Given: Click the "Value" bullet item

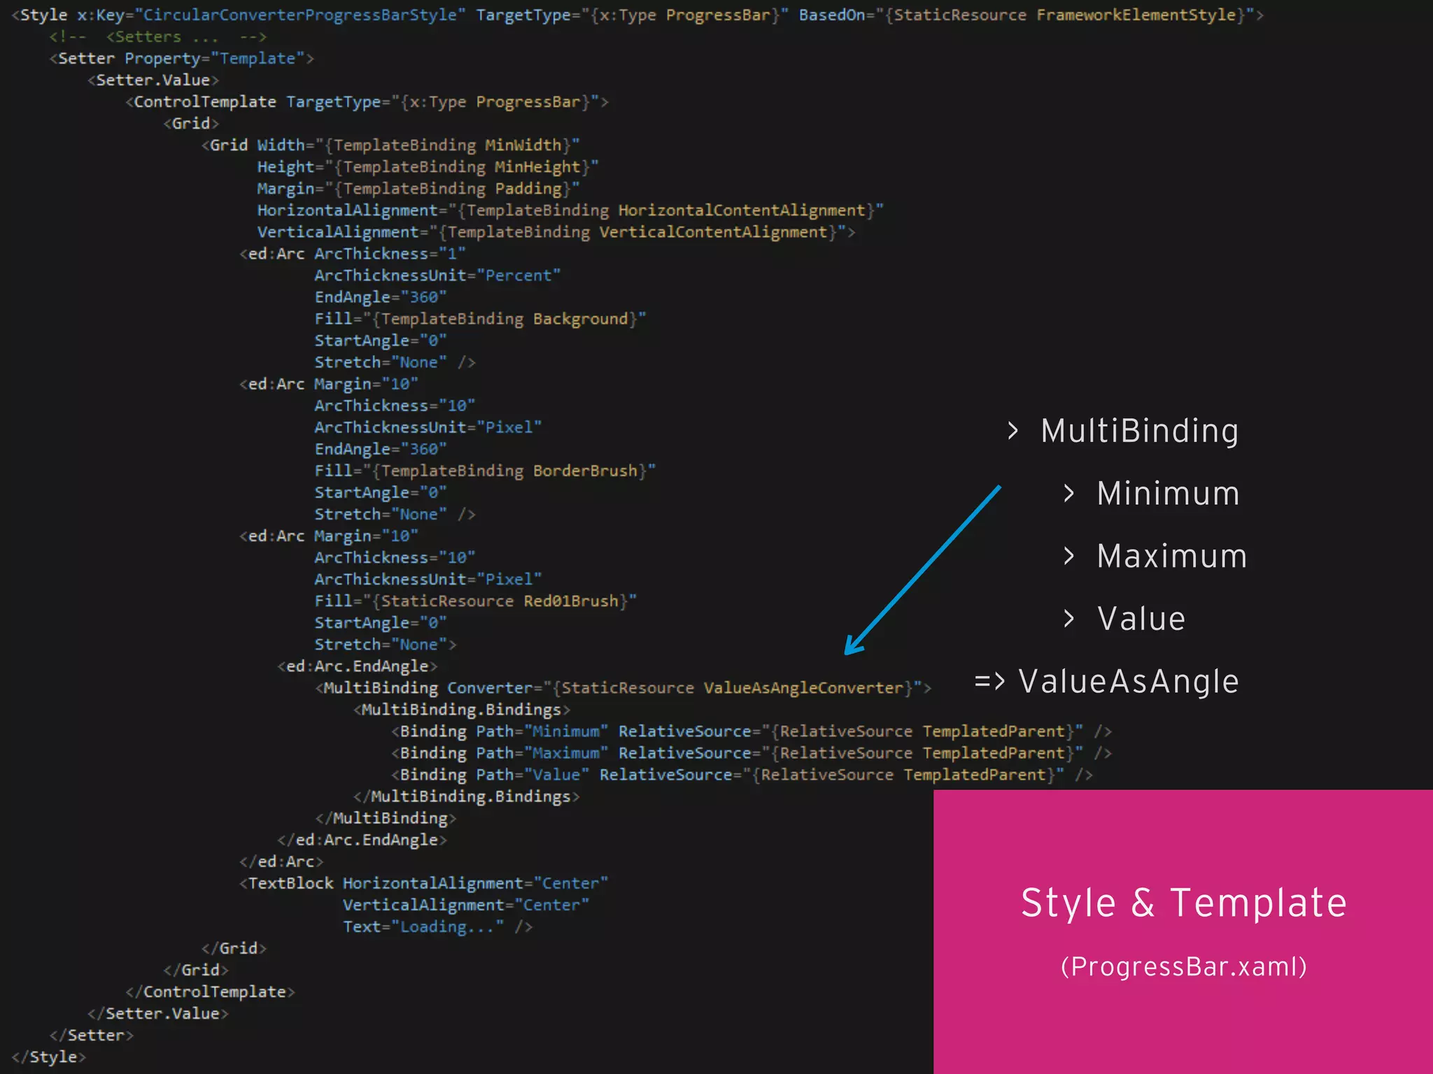Looking at the screenshot, I should point(1141,619).
